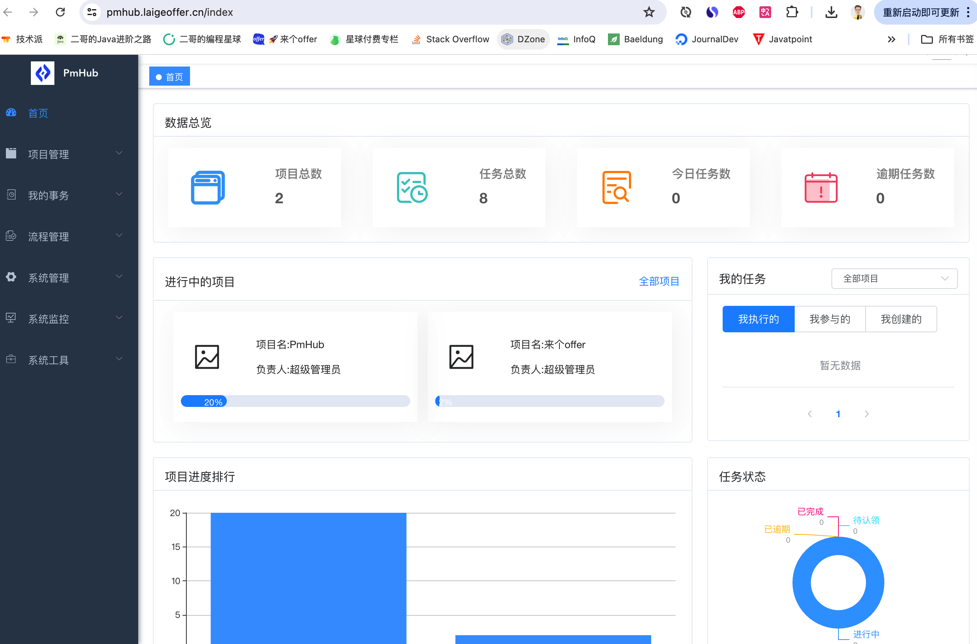Bookmark this page with the star icon
Viewport: 977px width, 644px height.
pos(649,12)
